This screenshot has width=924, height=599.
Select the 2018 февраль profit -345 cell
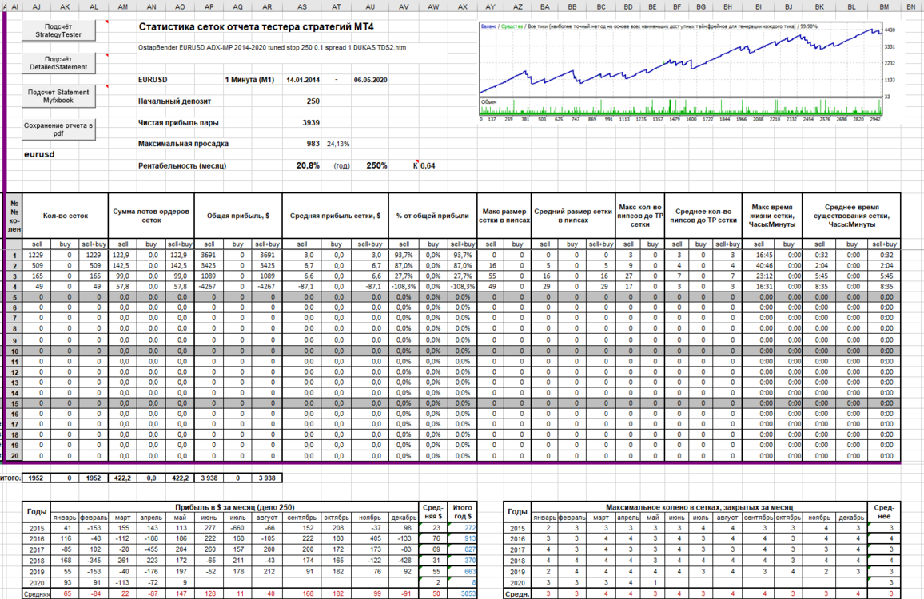click(x=94, y=561)
